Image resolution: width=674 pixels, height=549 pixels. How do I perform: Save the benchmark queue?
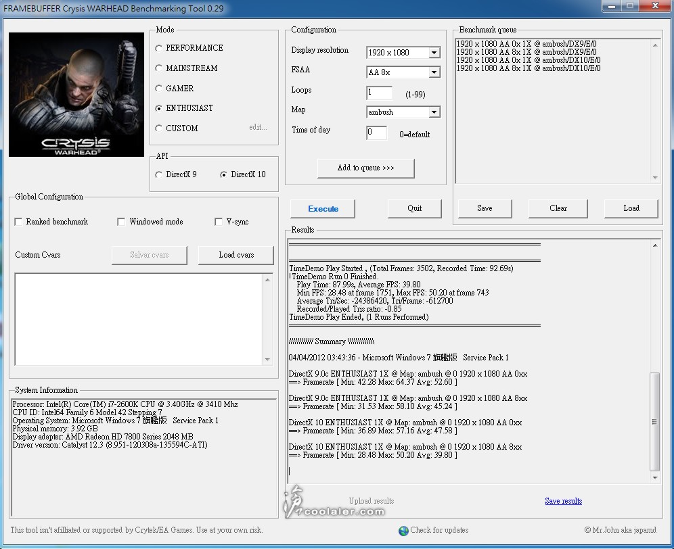coord(485,208)
